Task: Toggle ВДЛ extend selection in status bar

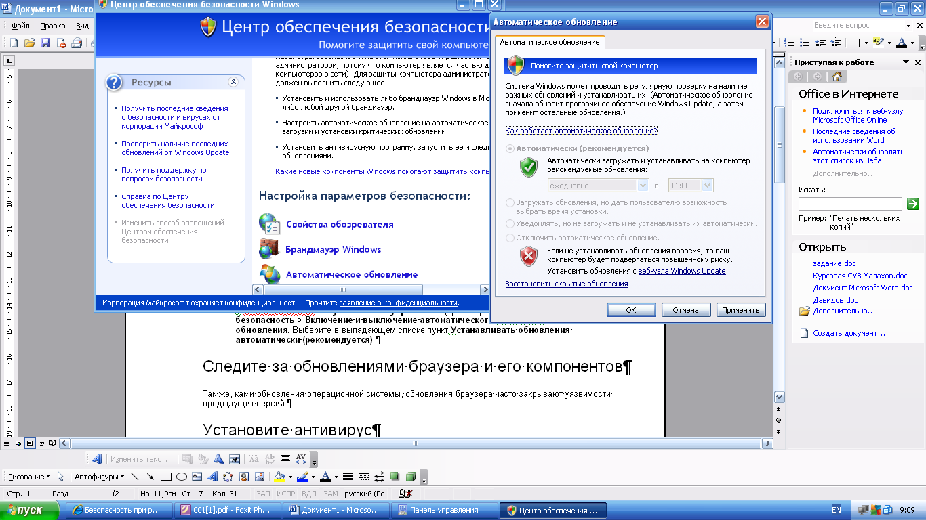Action: click(308, 494)
